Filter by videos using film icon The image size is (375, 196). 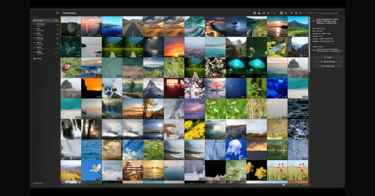(x=264, y=13)
